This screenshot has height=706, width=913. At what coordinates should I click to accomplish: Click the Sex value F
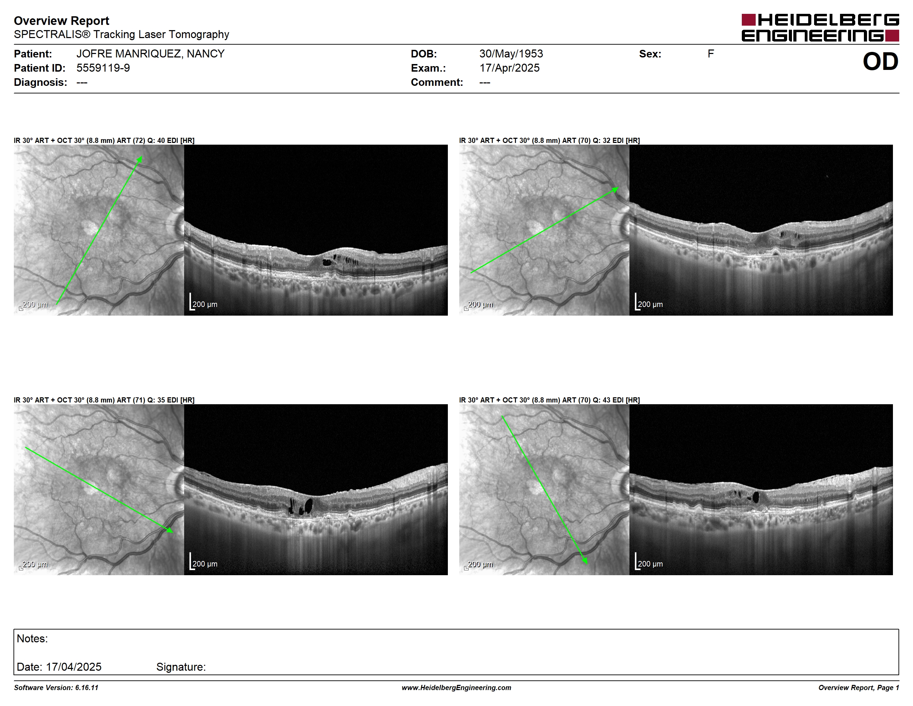point(711,54)
